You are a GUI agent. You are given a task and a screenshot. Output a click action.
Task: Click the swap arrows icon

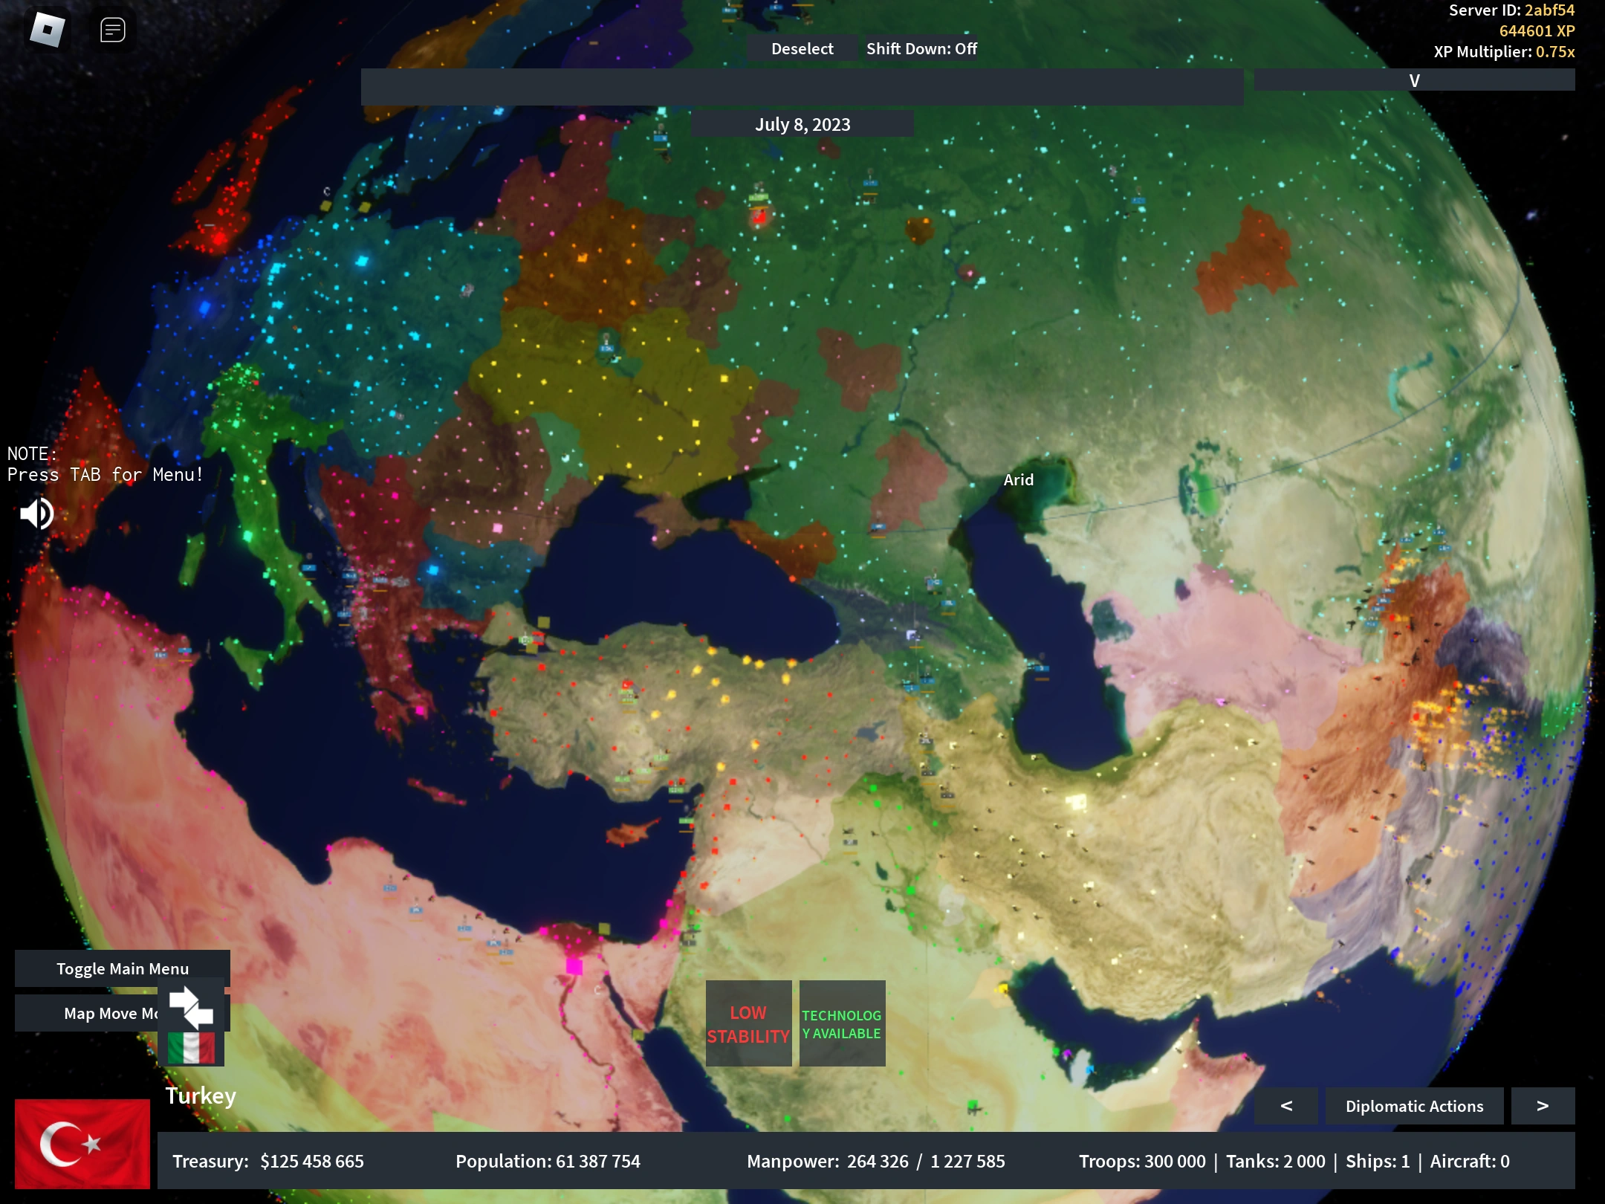tap(191, 1006)
